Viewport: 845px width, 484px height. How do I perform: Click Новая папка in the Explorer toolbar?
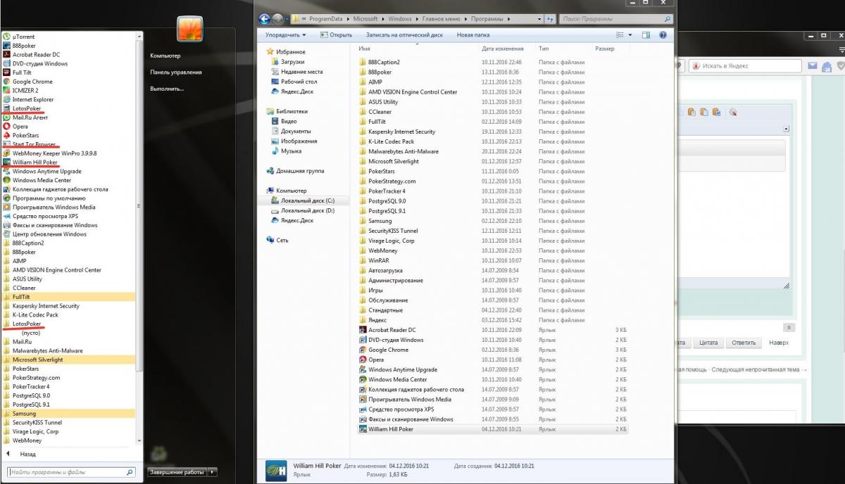(474, 34)
